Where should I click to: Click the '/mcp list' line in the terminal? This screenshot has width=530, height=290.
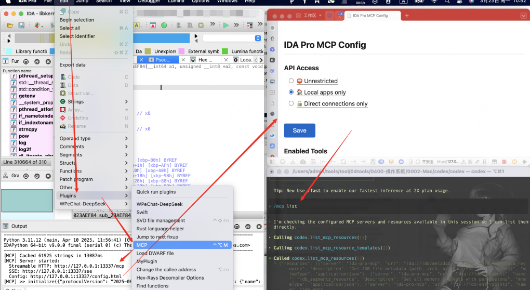(285, 206)
